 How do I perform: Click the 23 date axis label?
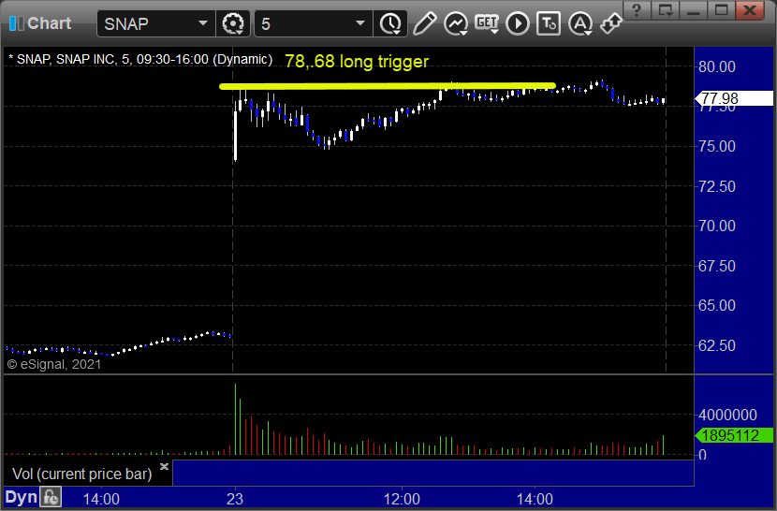pos(235,499)
